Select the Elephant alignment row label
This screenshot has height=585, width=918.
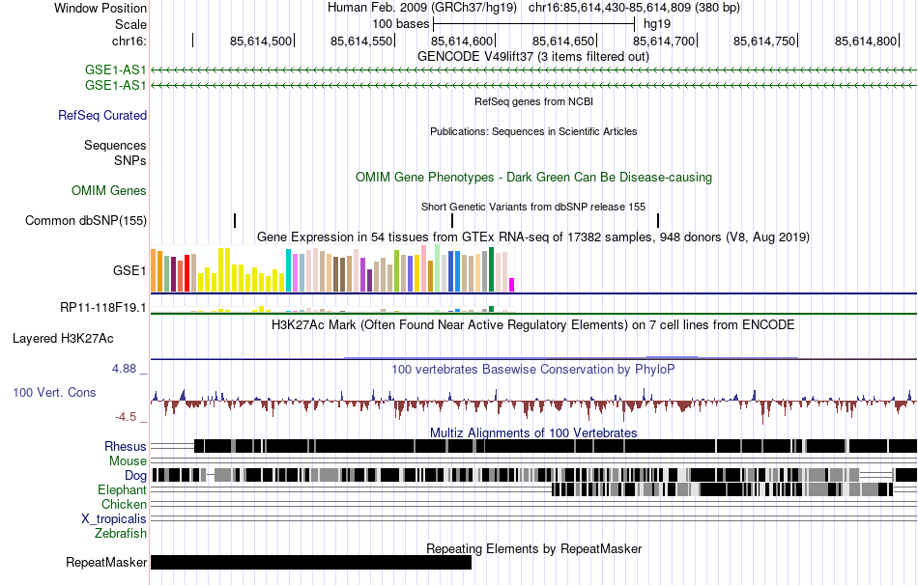pos(122,489)
